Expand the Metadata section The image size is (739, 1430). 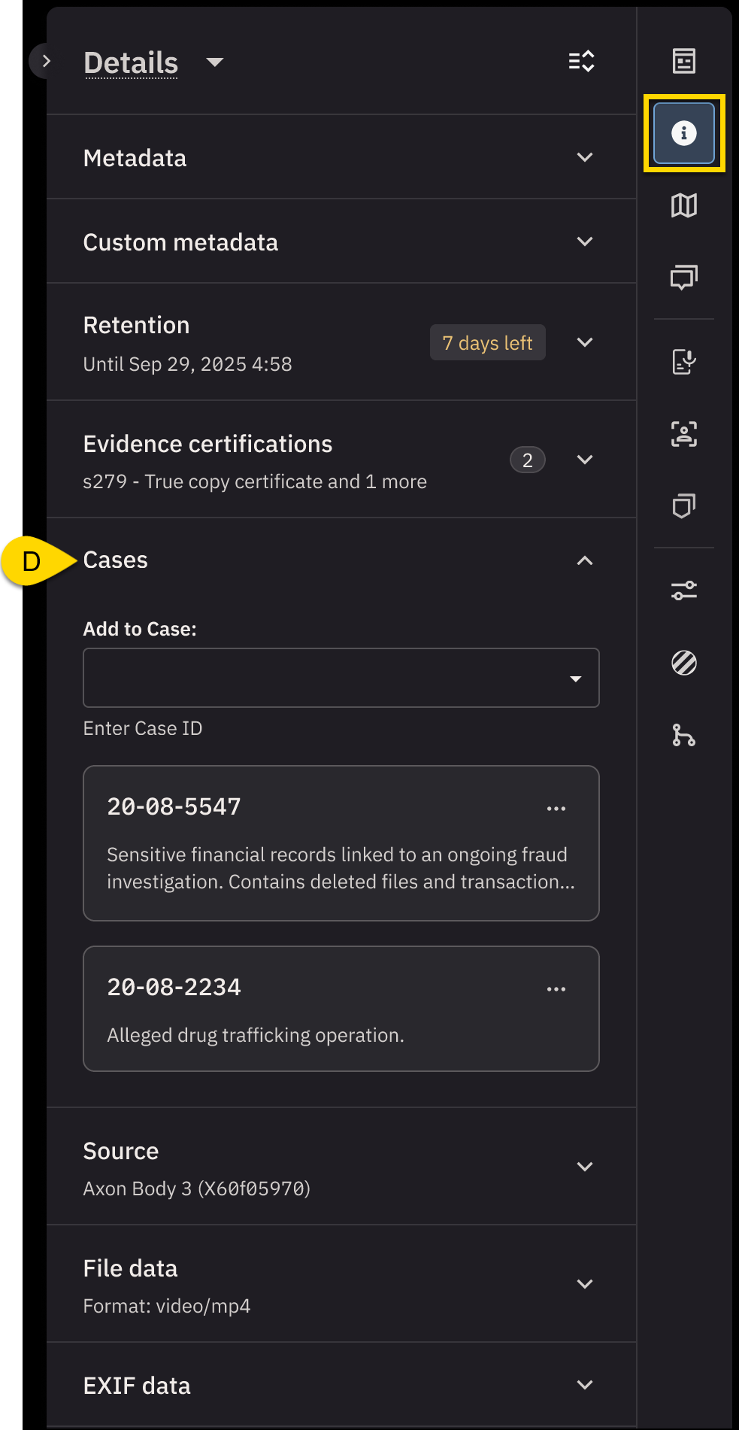(x=584, y=157)
